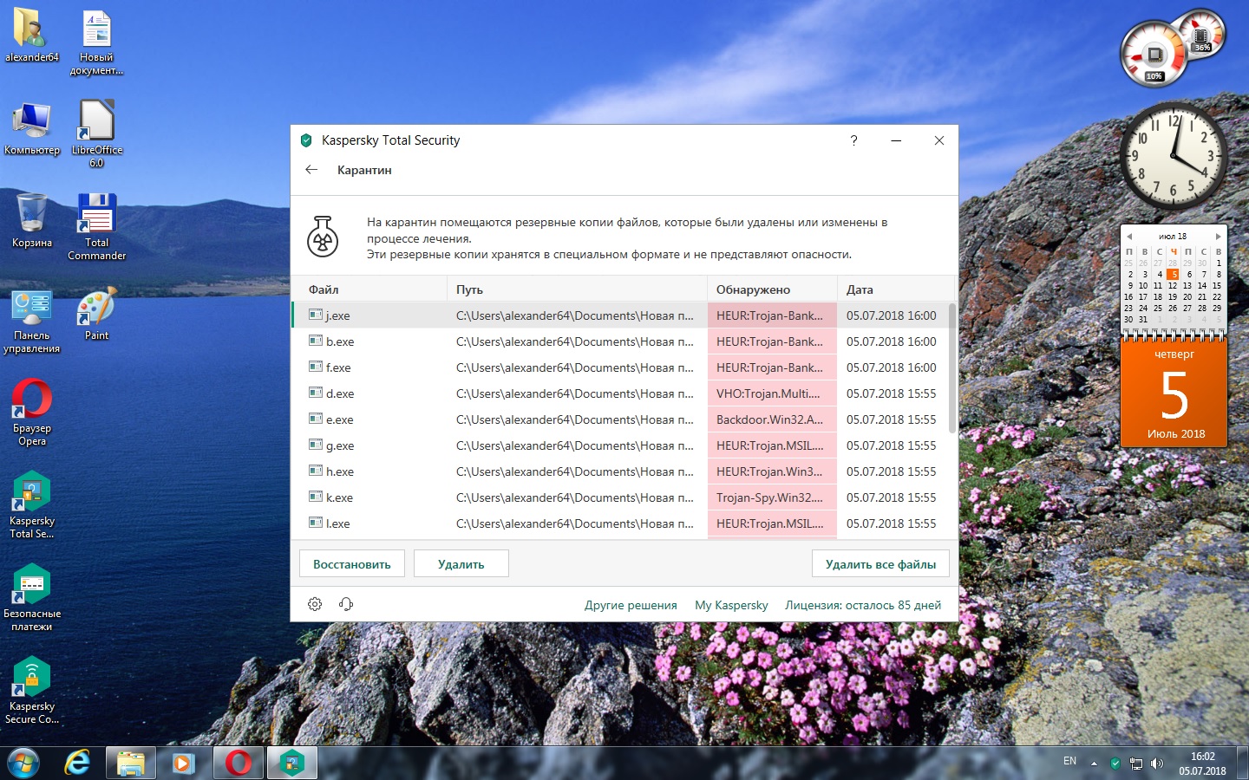Launch Internet Explorer from the taskbar
This screenshot has width=1249, height=780.
point(78,763)
